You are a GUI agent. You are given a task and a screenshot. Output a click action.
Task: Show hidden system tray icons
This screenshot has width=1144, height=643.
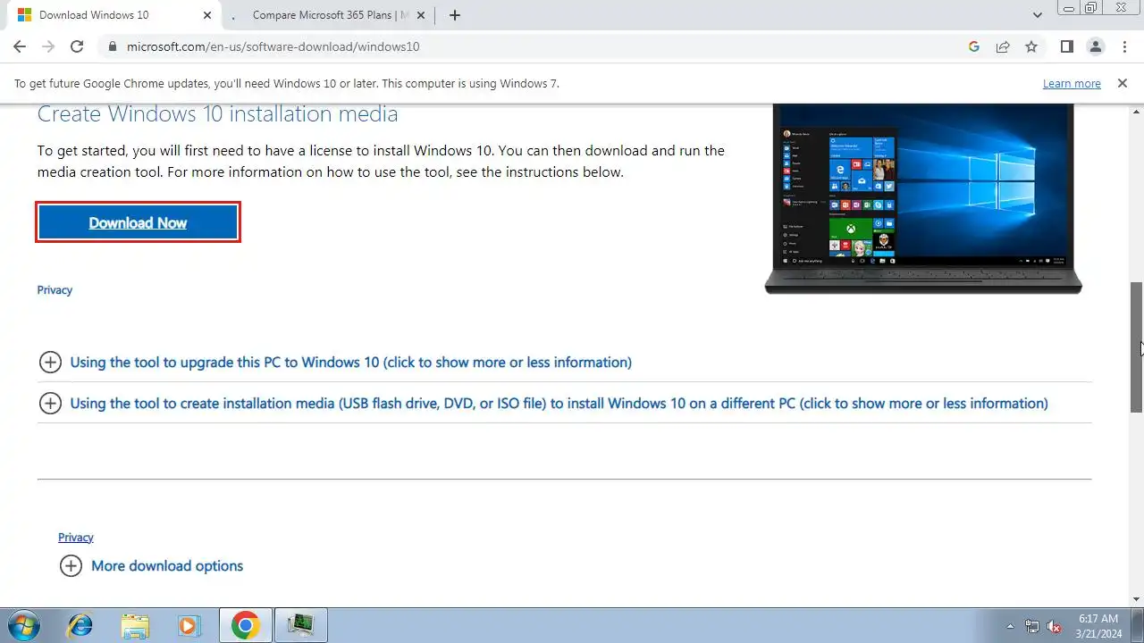click(1010, 626)
